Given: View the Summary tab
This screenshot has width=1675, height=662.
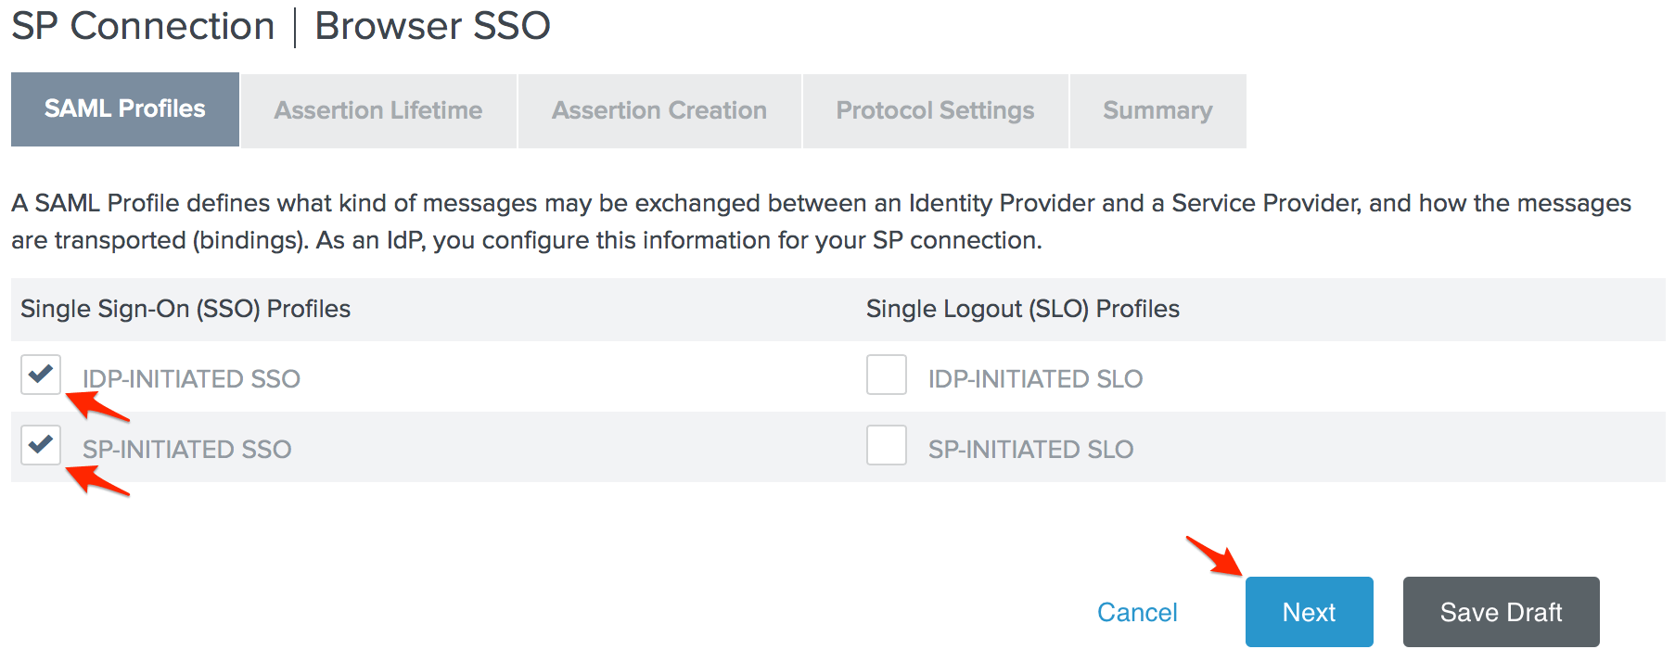Looking at the screenshot, I should (1157, 110).
